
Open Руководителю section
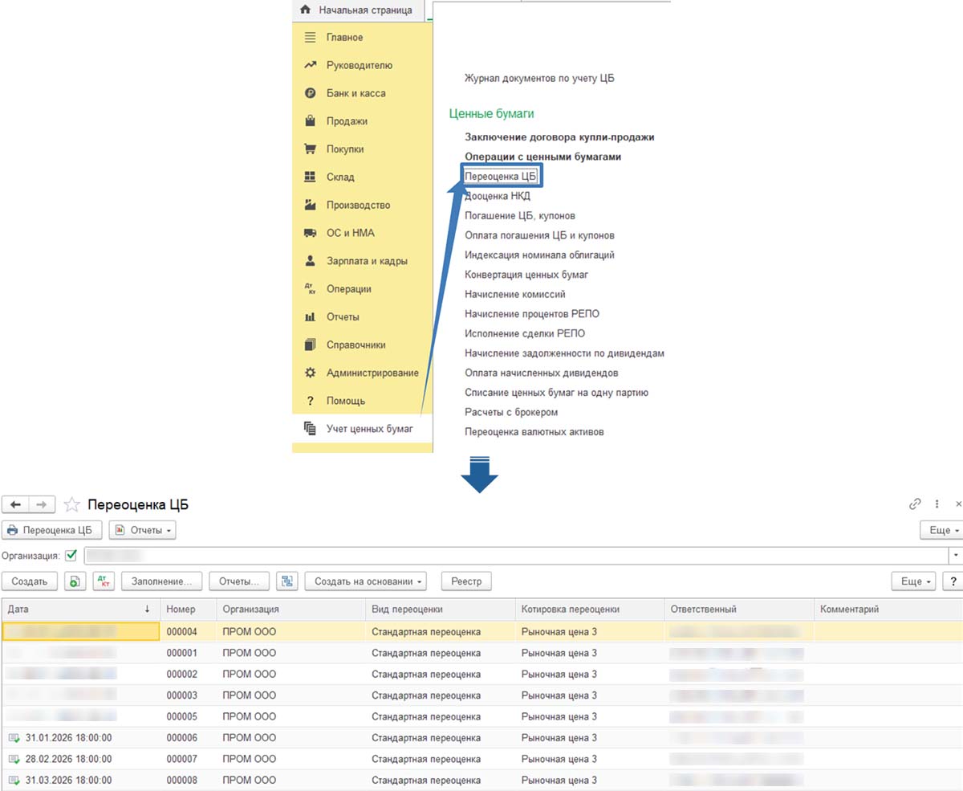tap(359, 65)
